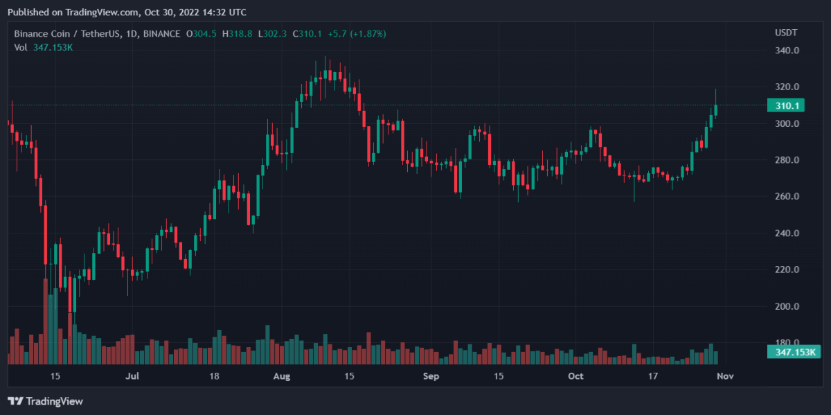The height and width of the screenshot is (415, 831).
Task: Click the open value O304.5
Action: point(202,33)
